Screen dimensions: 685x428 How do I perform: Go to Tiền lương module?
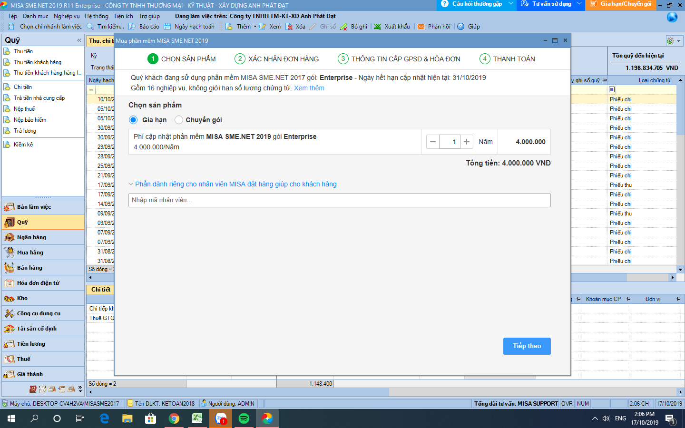pos(43,344)
